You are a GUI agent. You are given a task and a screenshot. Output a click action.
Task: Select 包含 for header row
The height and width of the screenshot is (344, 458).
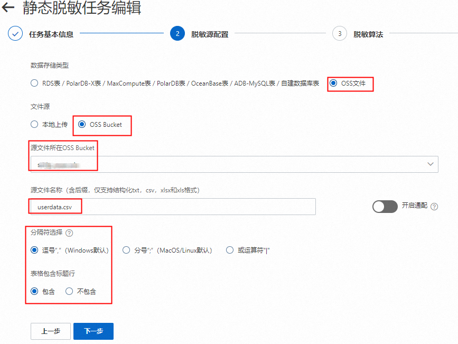34,291
